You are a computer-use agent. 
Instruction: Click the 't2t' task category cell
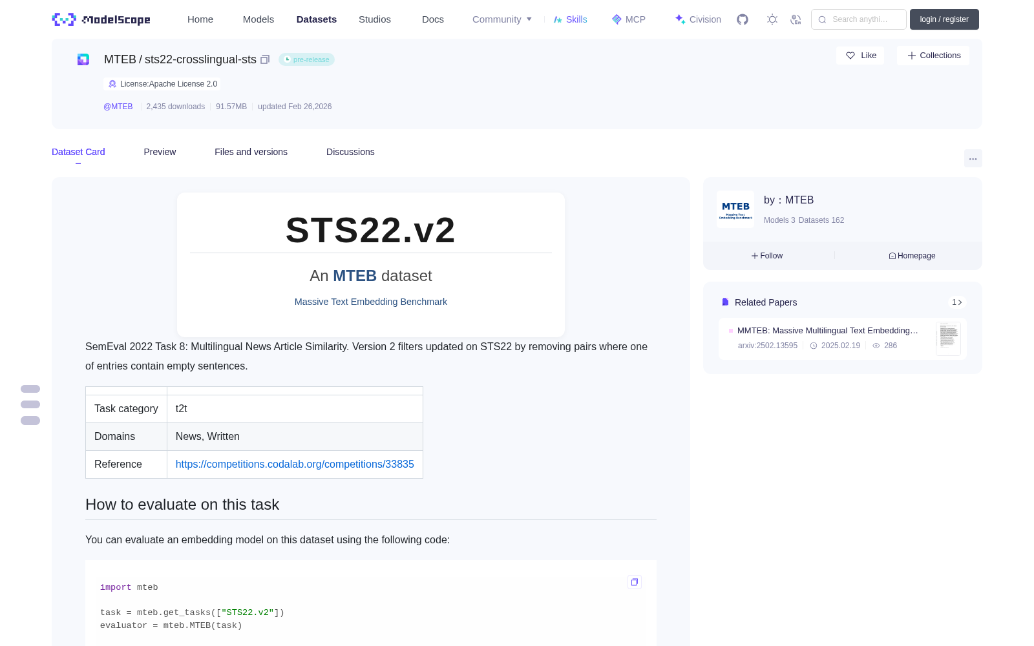coord(295,409)
